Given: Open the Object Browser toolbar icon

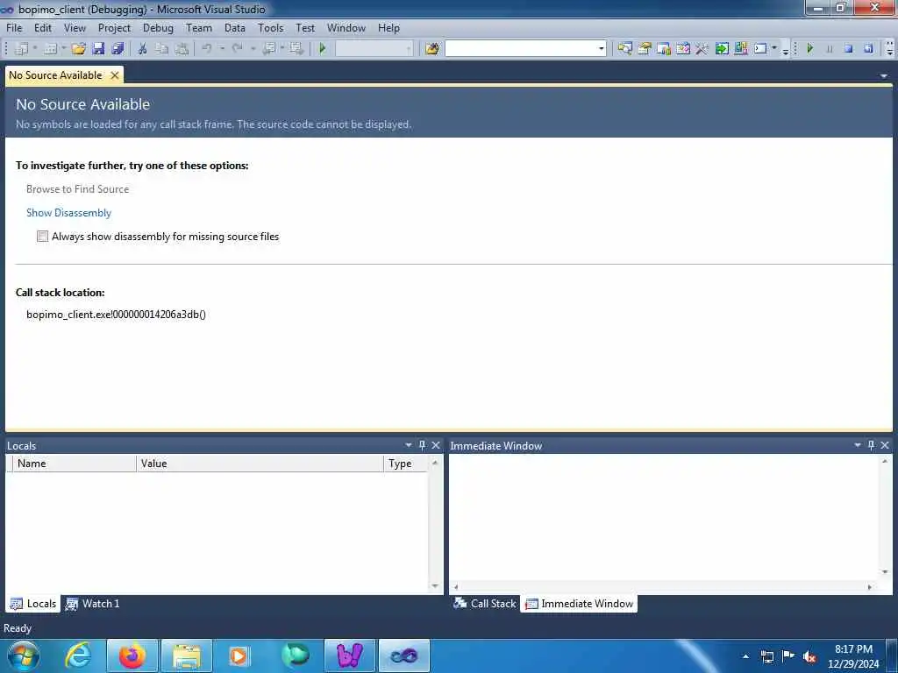Looking at the screenshot, I should tap(664, 49).
